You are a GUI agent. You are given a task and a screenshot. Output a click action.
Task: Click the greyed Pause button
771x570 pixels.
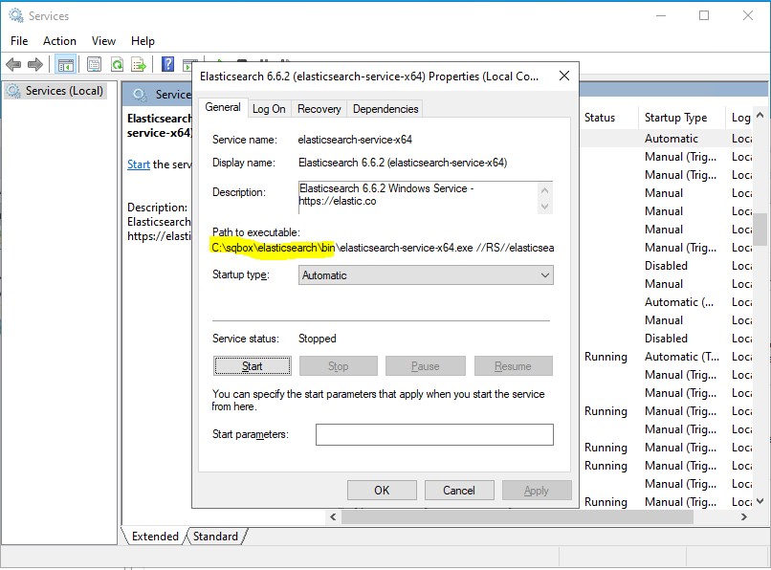pyautogui.click(x=426, y=366)
